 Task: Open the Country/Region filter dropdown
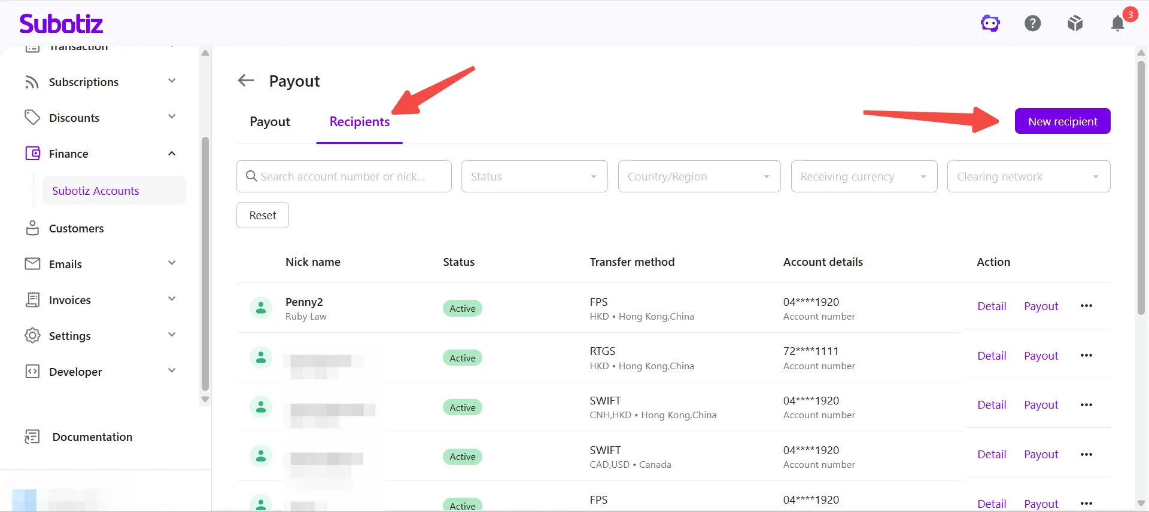point(699,176)
